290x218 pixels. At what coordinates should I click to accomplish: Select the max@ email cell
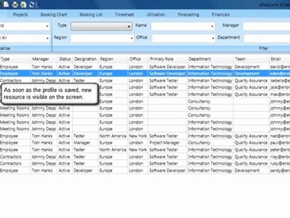pos(280,94)
